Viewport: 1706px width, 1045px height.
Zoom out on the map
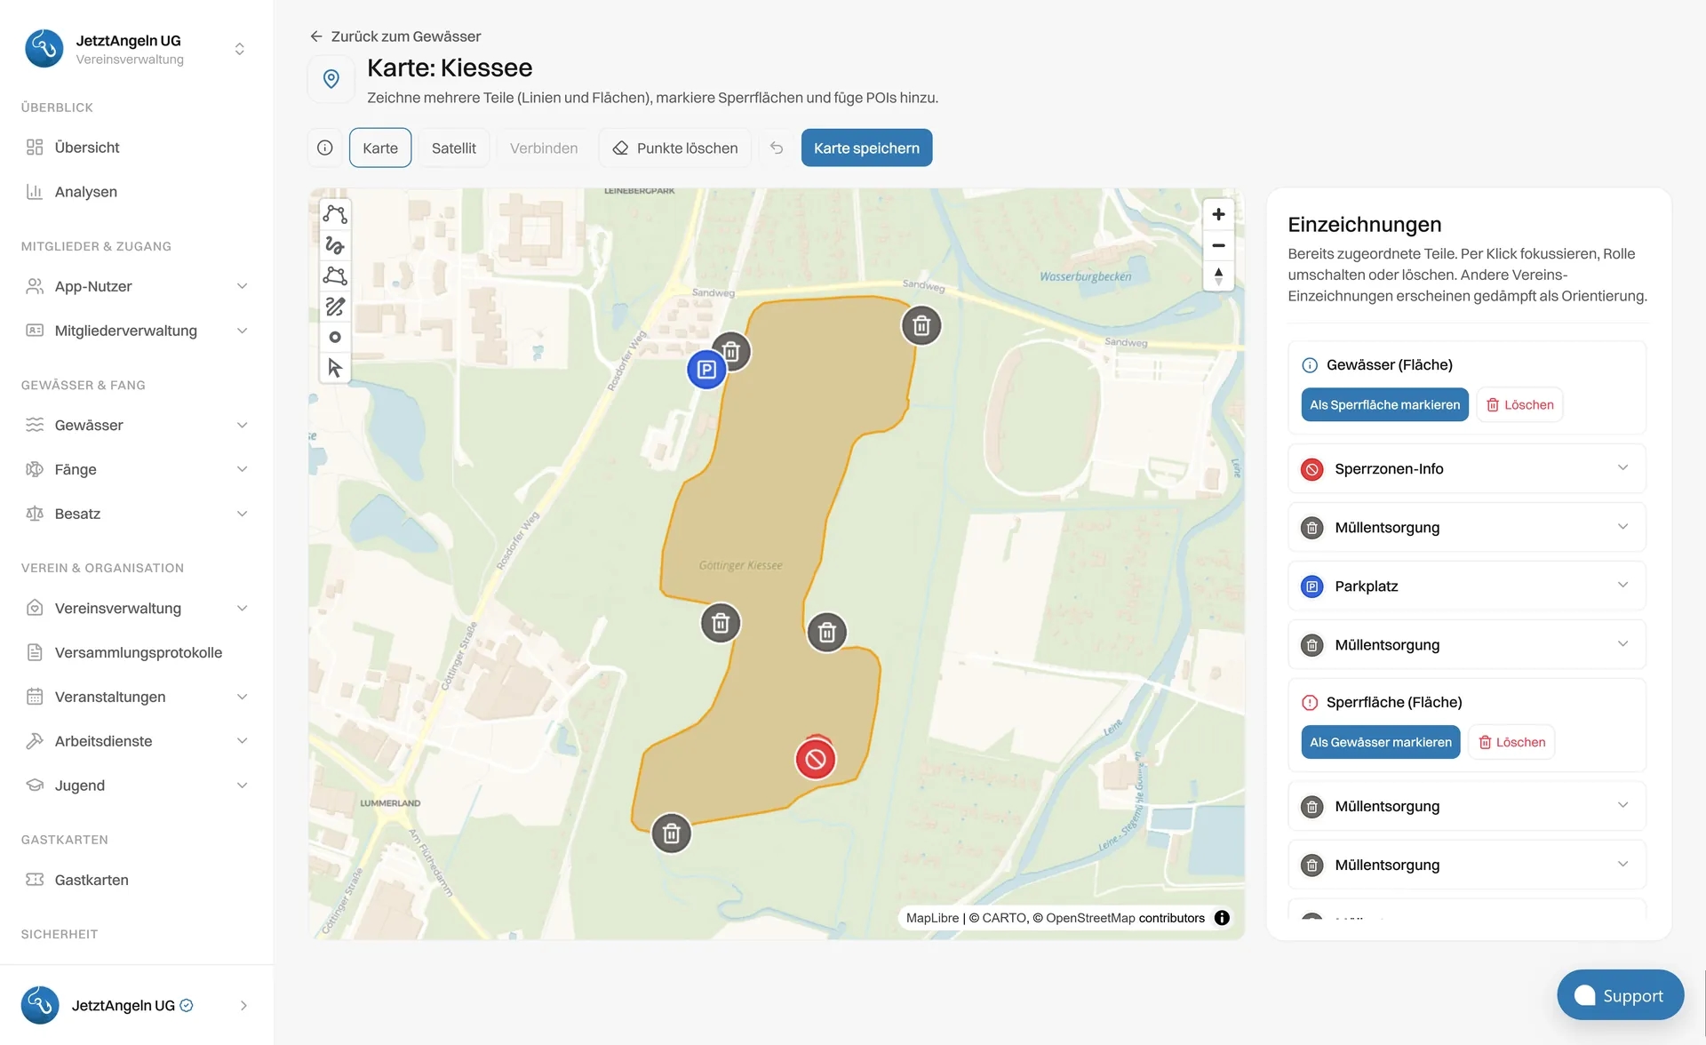pos(1218,245)
